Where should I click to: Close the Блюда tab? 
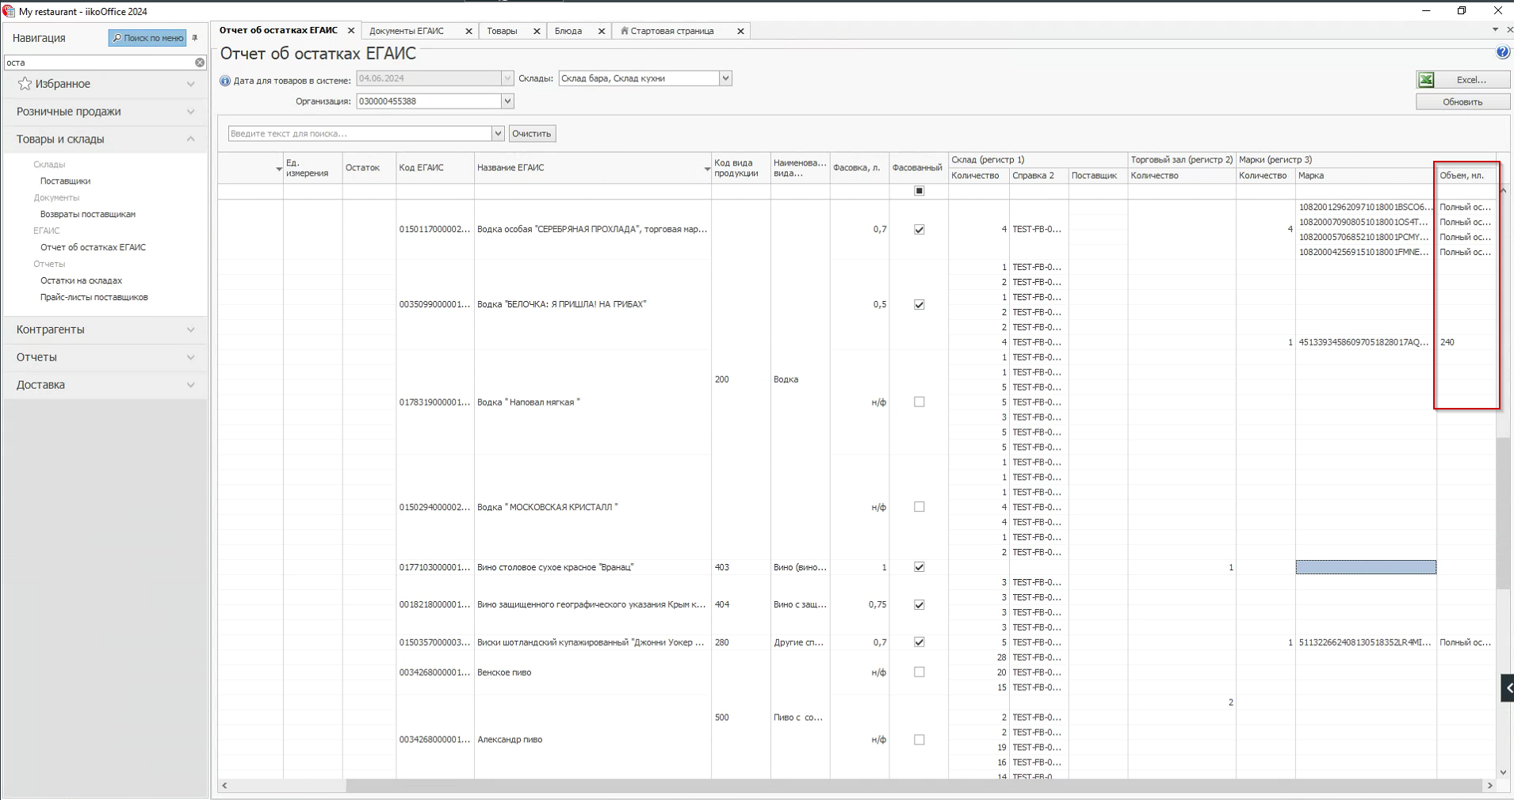602,31
